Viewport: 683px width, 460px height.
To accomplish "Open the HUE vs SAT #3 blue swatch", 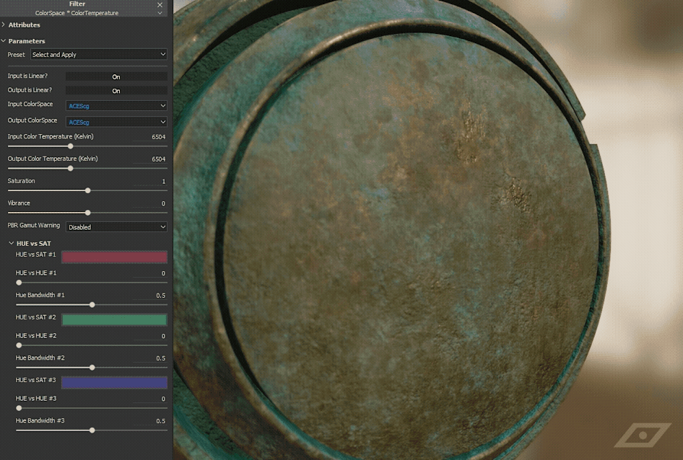I will coord(115,383).
